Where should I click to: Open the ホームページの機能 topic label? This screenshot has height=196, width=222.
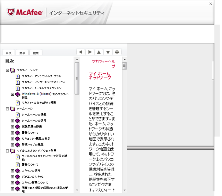pyautogui.click(x=34, y=114)
